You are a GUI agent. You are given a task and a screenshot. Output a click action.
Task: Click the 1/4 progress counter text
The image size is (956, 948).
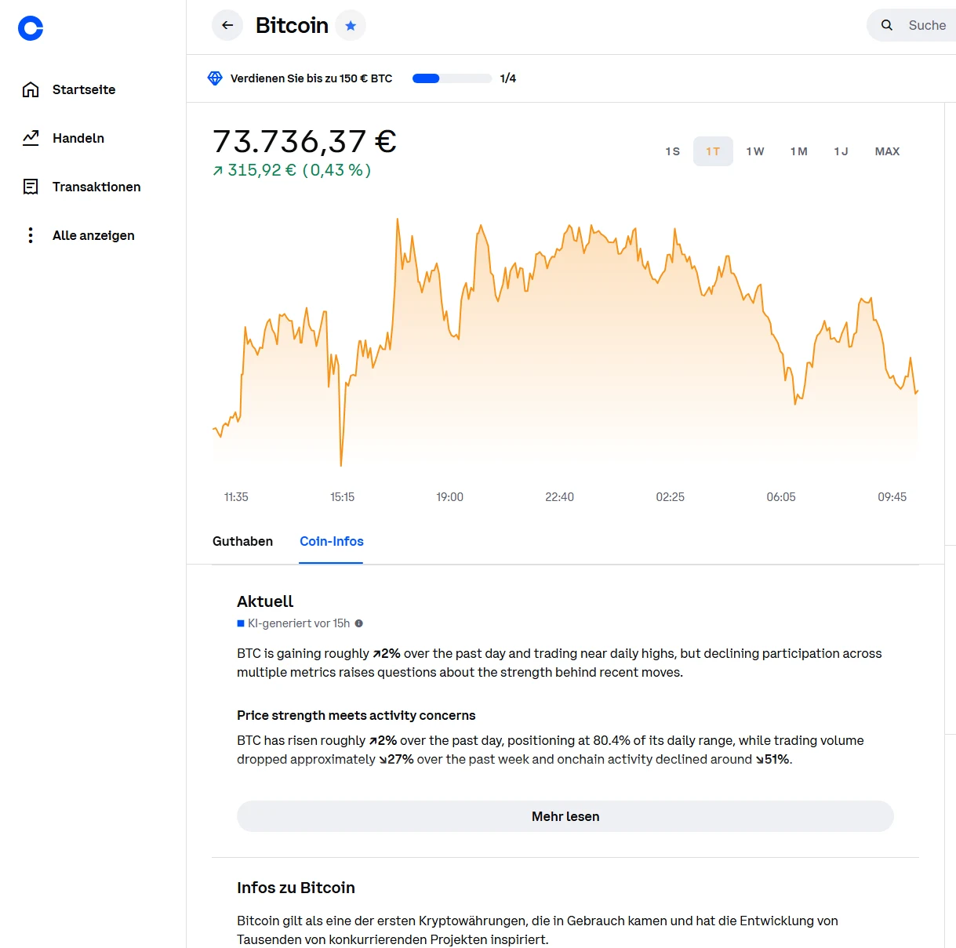[508, 78]
